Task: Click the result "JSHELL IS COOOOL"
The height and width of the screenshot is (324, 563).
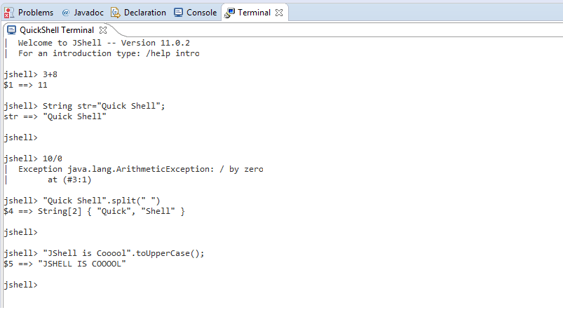Action: click(82, 264)
